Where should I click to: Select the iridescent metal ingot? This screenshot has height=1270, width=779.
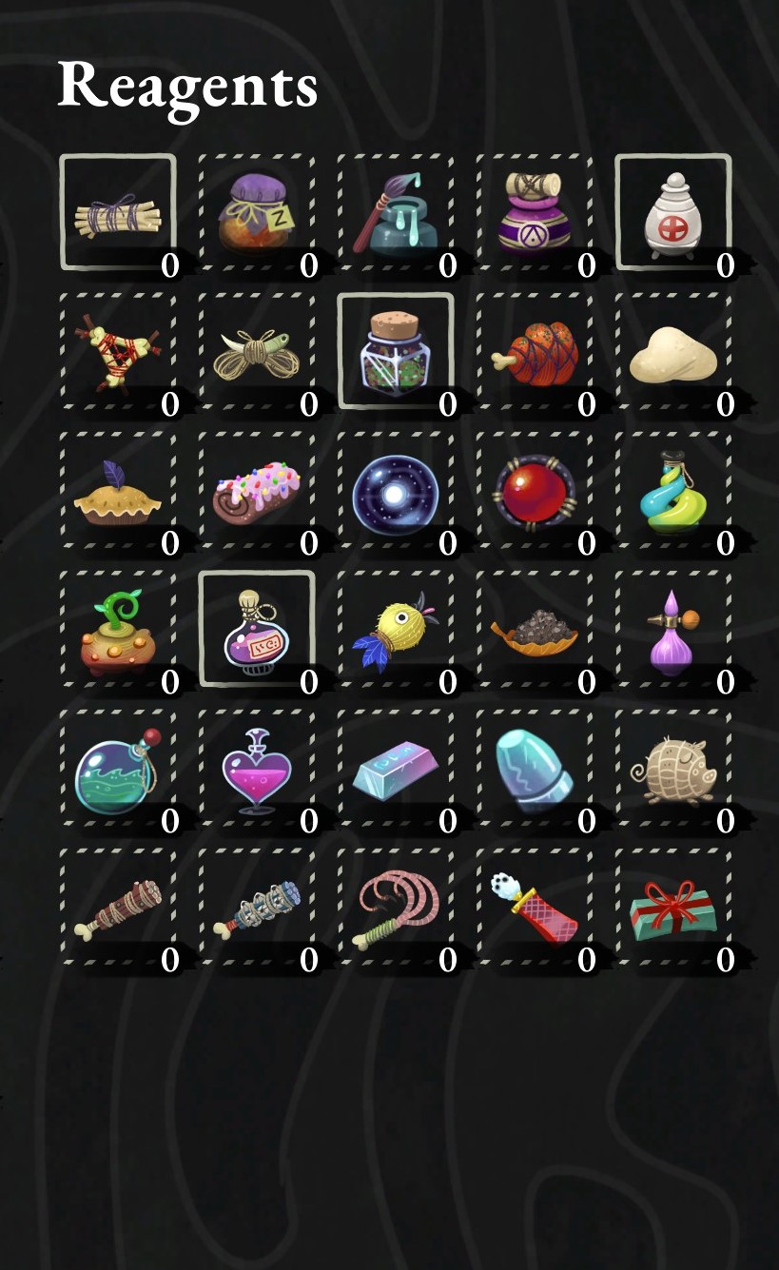point(396,769)
